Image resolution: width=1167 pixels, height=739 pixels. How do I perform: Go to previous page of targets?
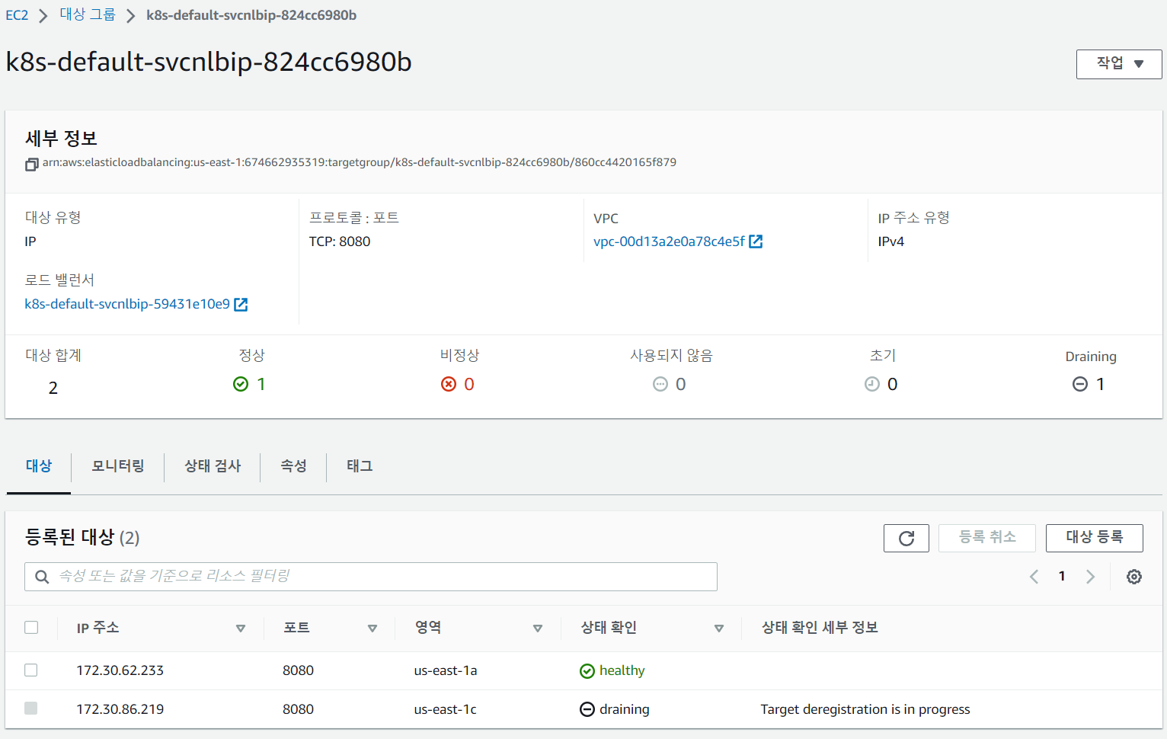click(1034, 577)
